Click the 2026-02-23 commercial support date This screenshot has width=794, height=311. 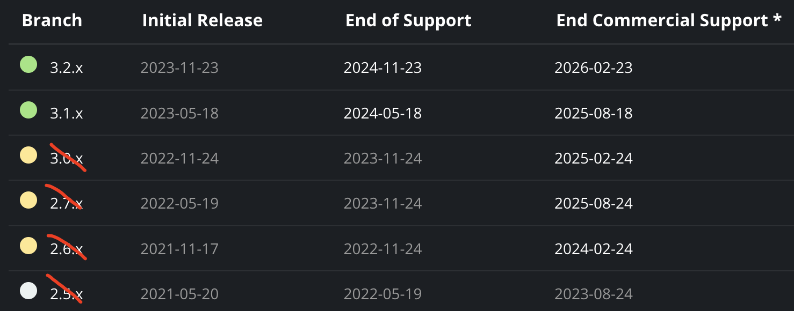(x=594, y=68)
